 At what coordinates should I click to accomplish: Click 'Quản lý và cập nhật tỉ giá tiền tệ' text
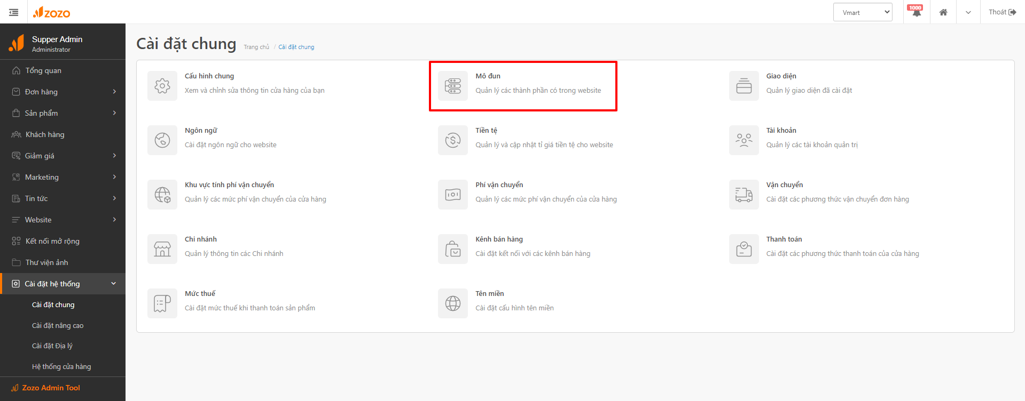544,145
